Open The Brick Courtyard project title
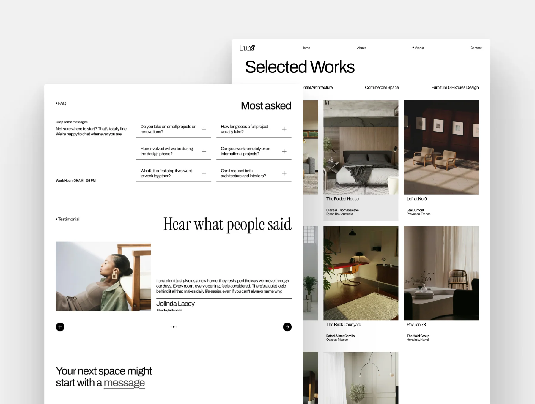 [x=344, y=325]
